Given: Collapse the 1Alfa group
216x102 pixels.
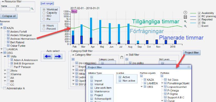Looking at the screenshot, I should 5,56.
